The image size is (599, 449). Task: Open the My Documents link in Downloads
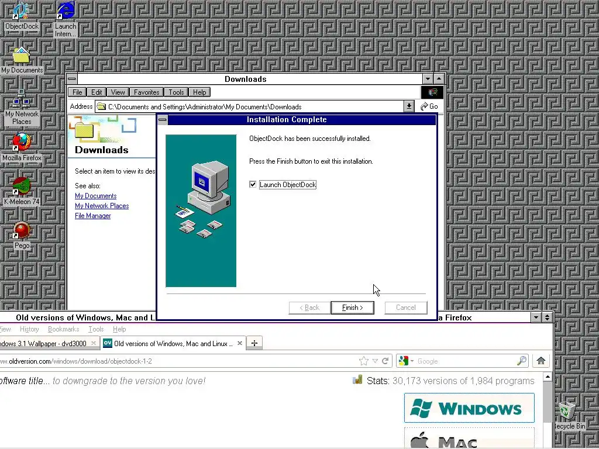click(x=95, y=196)
